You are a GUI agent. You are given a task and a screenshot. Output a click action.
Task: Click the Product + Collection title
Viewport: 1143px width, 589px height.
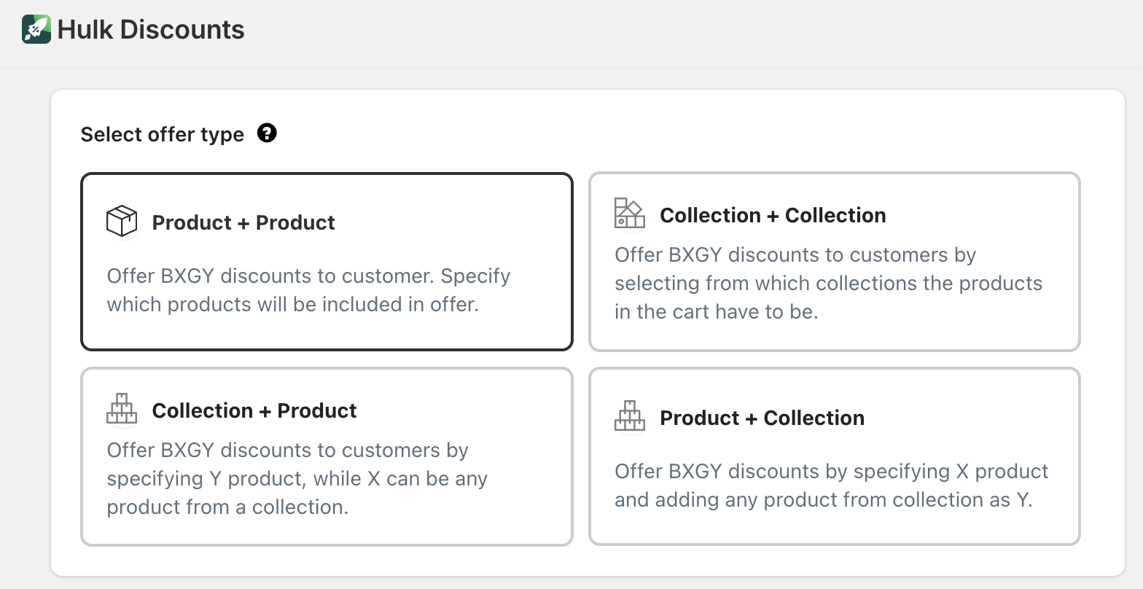pyautogui.click(x=762, y=418)
